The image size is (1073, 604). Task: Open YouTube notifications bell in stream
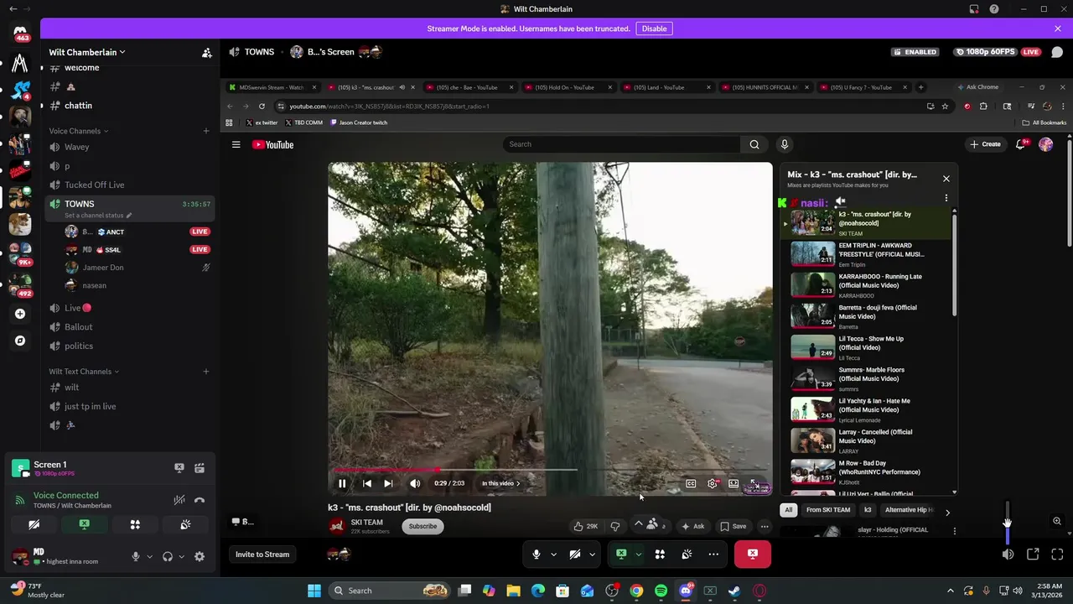(1020, 144)
